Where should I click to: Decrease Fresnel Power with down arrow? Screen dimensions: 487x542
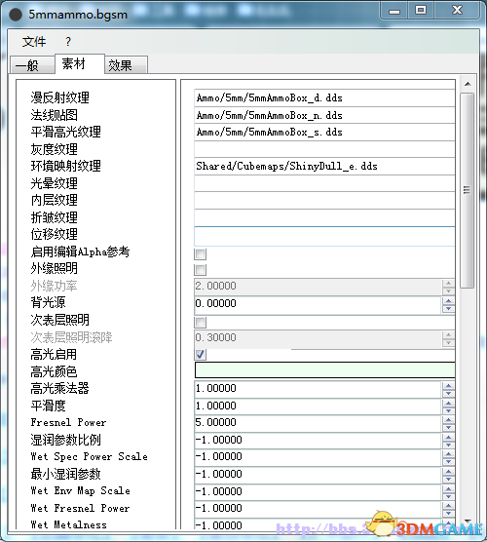click(448, 428)
